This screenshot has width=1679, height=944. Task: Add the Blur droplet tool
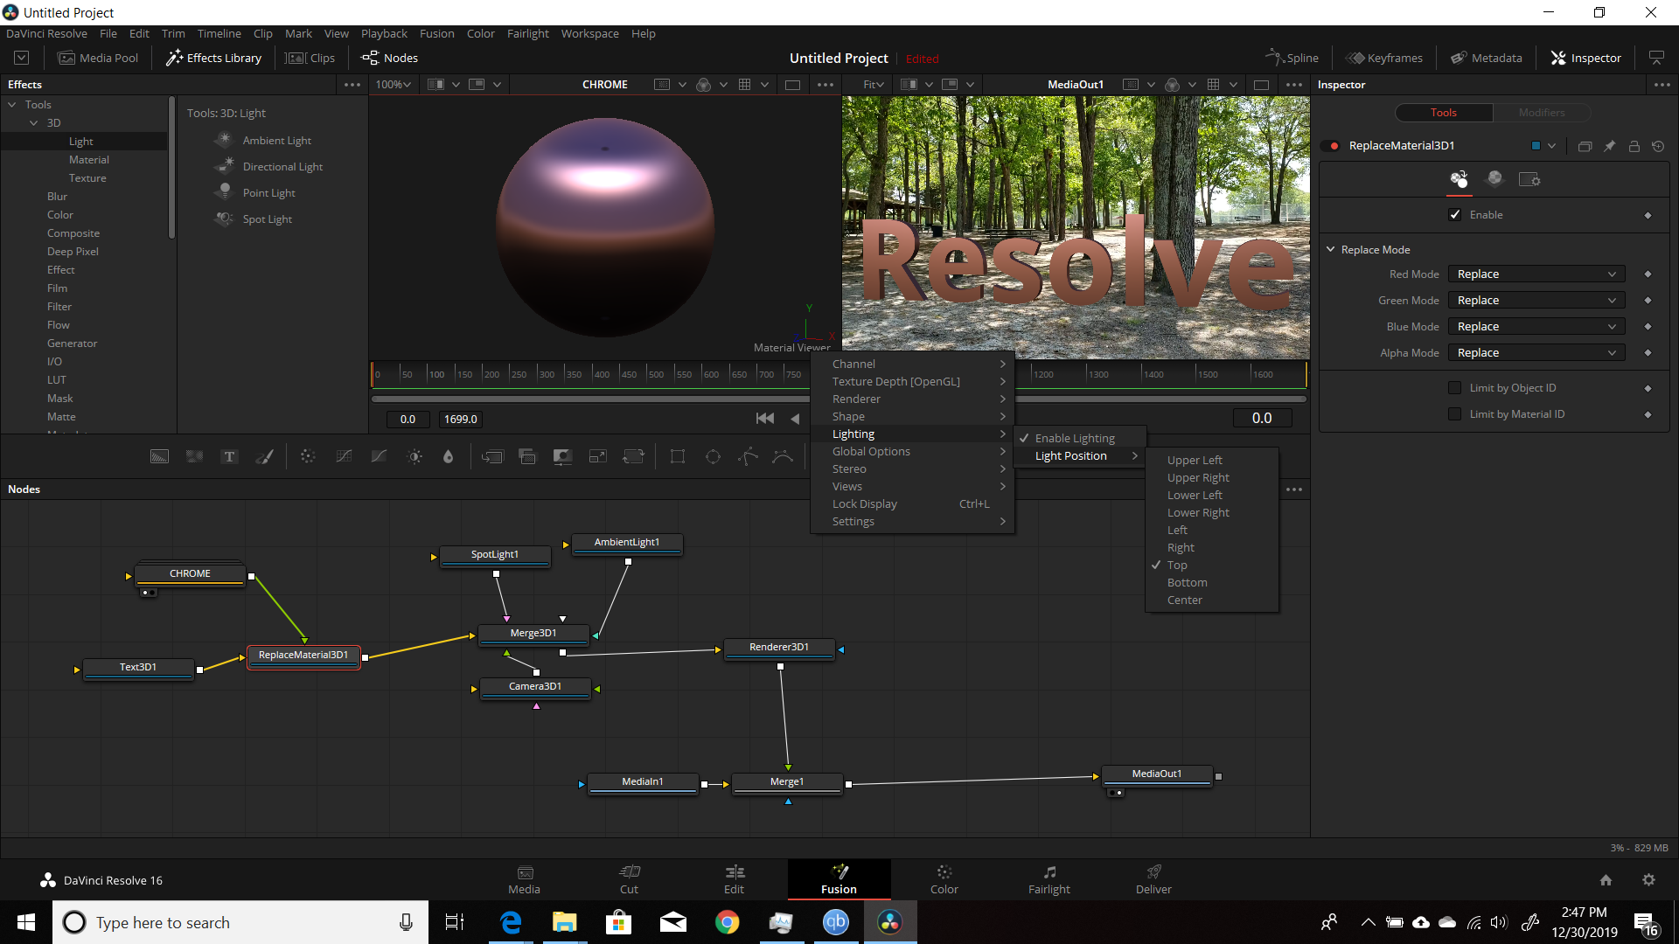point(449,456)
